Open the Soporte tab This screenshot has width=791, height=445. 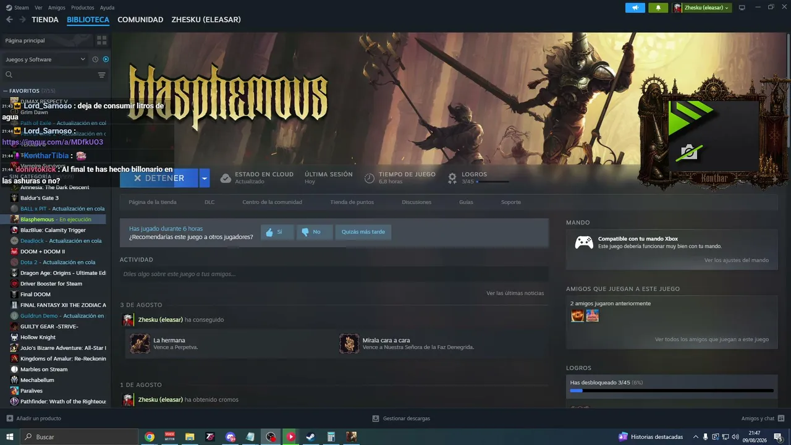(511, 202)
